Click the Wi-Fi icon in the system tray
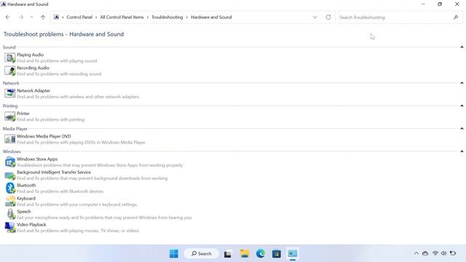Screen dimensions: 466x262 point(435,253)
